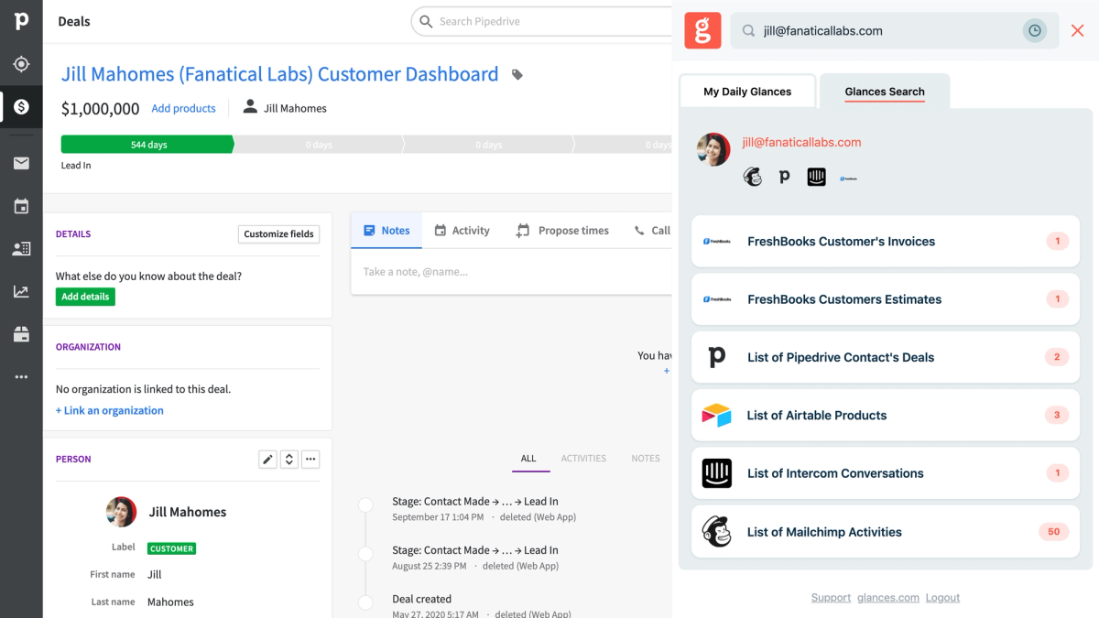Edit person with the pencil icon
This screenshot has width=1099, height=618.
click(267, 459)
